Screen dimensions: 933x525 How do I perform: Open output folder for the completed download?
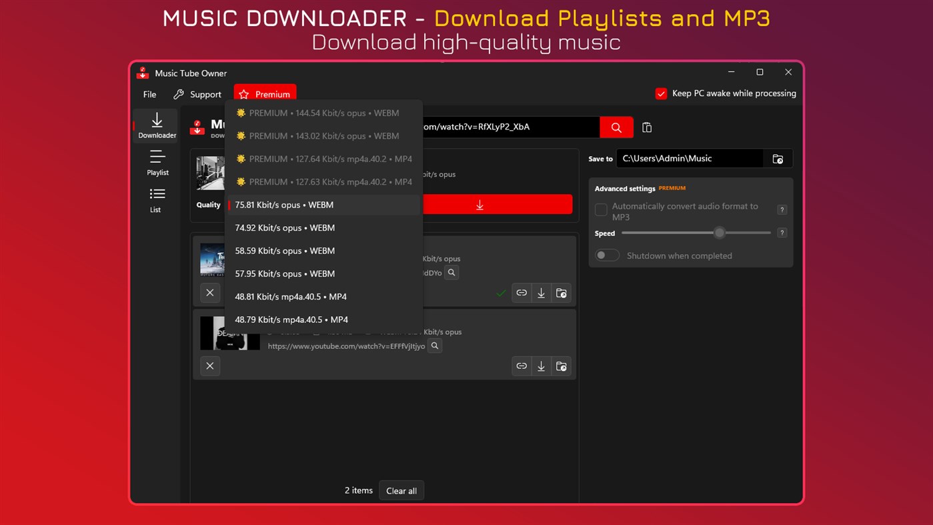point(561,292)
